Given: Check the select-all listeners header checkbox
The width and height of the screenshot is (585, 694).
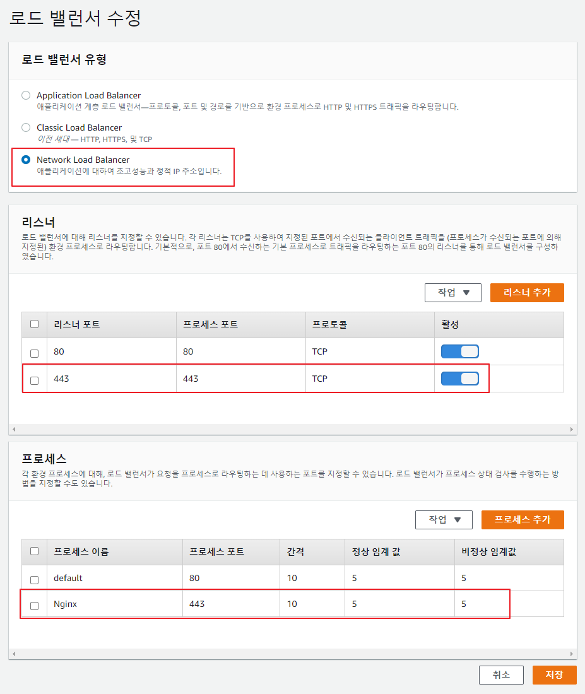Looking at the screenshot, I should click(35, 324).
